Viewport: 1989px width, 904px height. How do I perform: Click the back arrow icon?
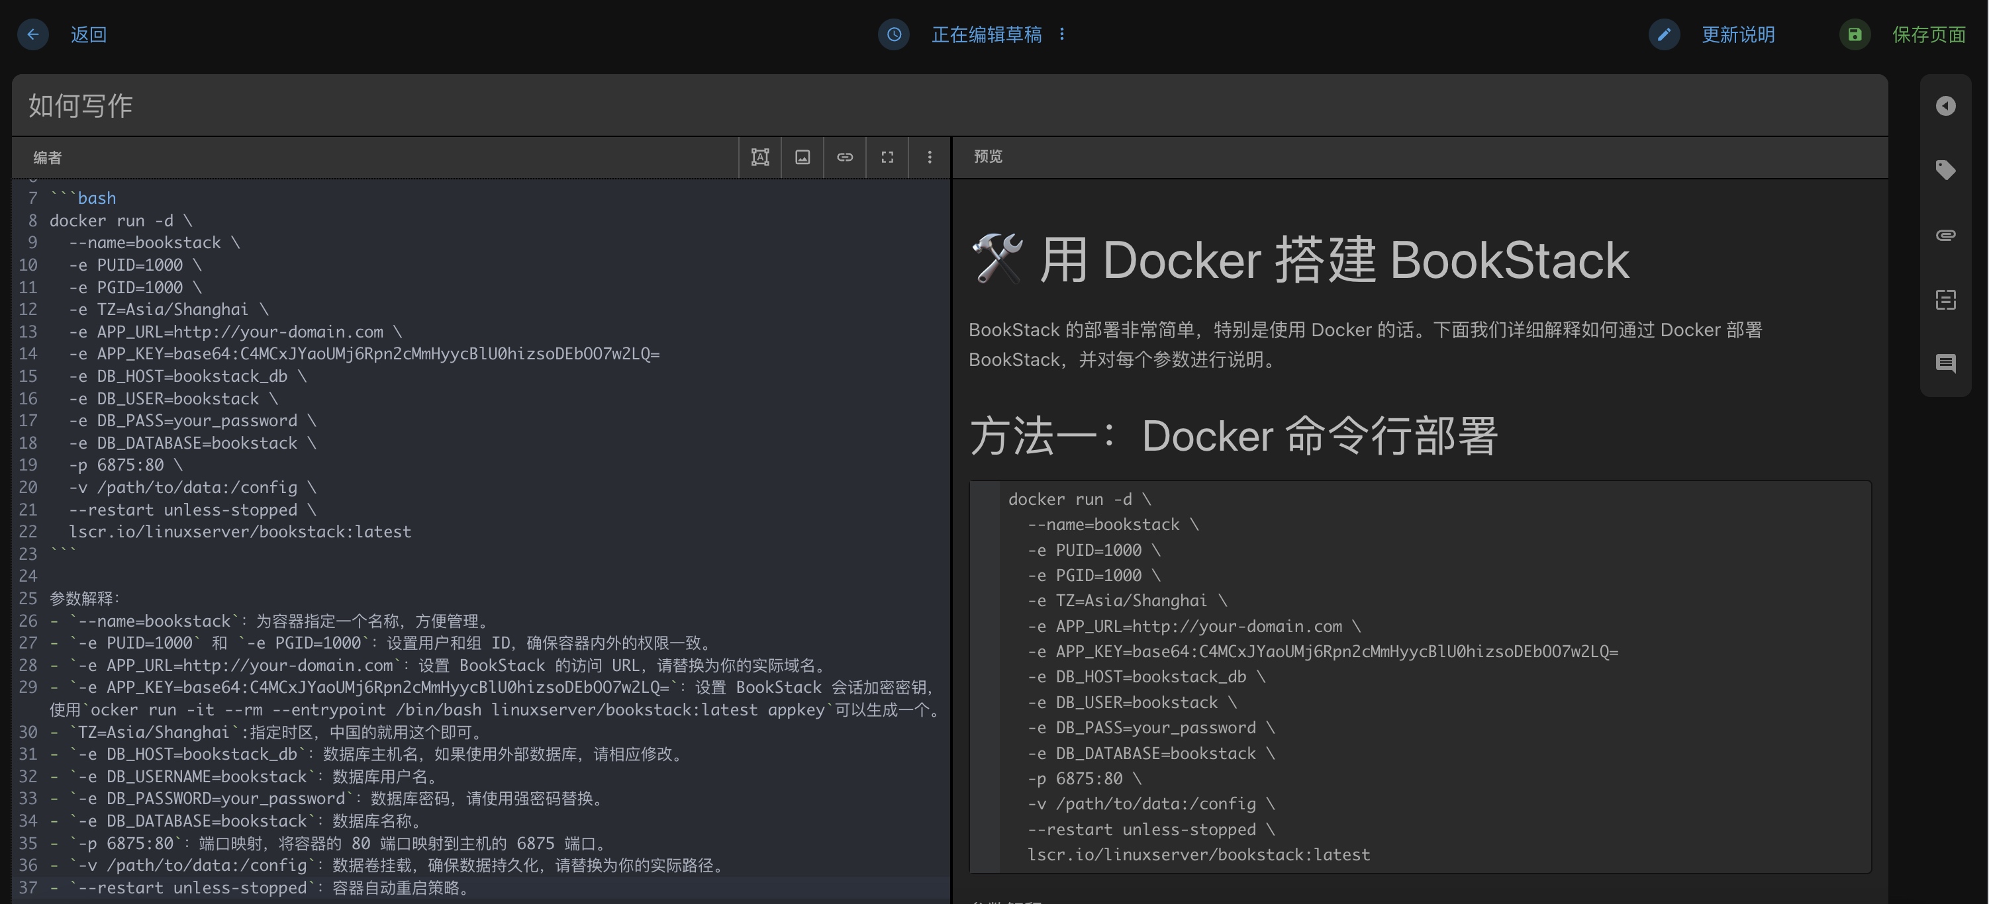(x=32, y=34)
